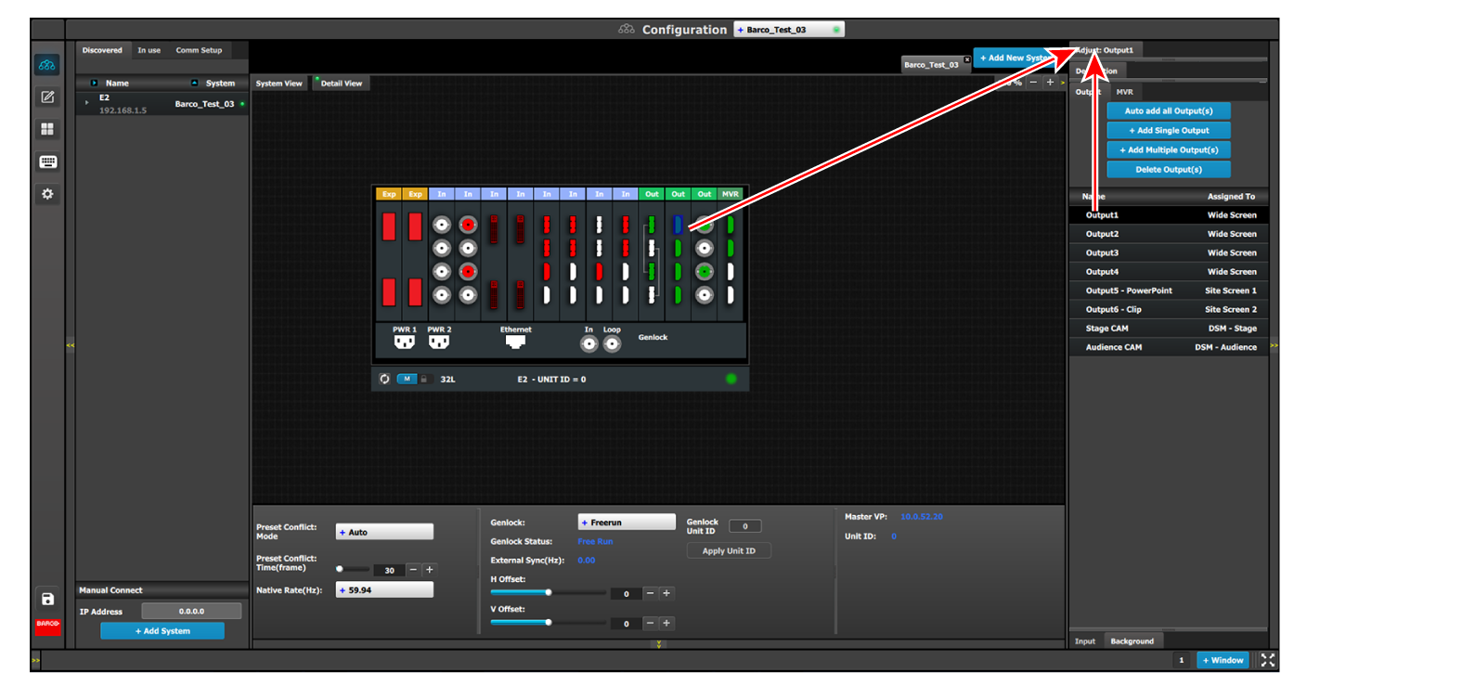Switch to the Detail View tab

(341, 84)
